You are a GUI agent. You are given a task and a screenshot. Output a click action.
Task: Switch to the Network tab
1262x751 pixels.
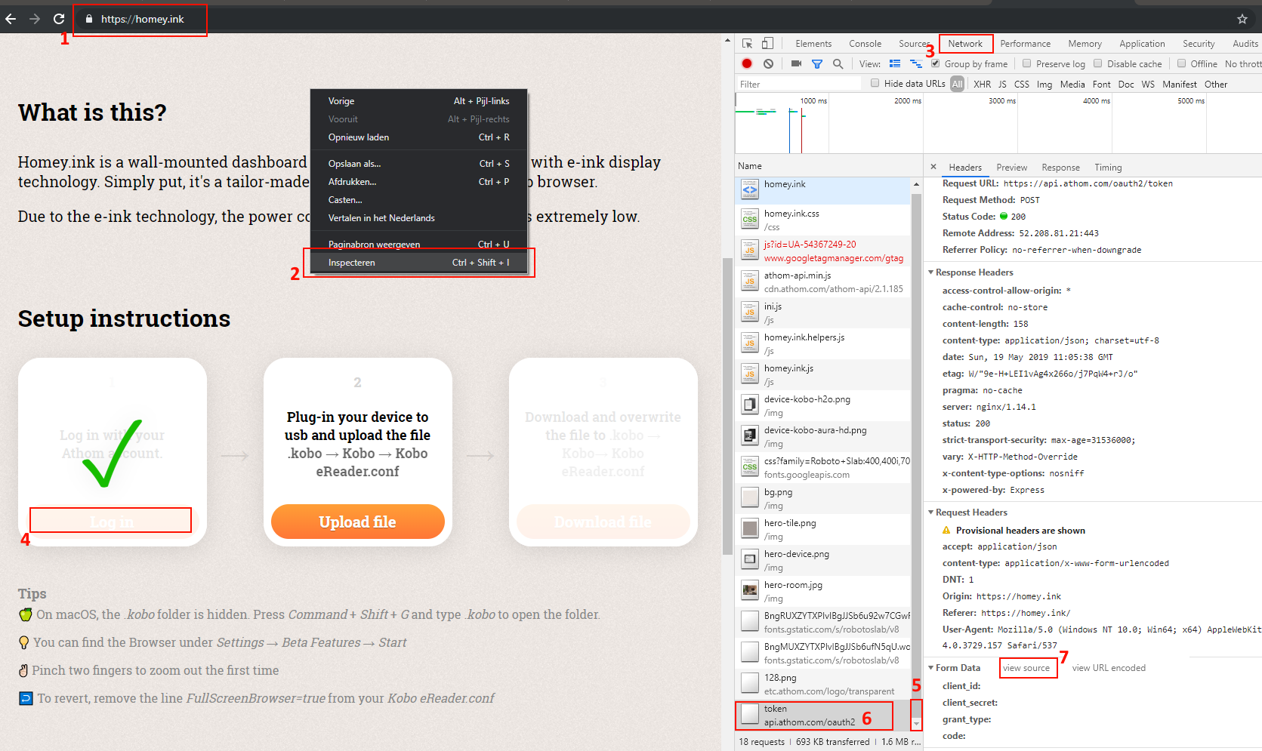tap(965, 44)
